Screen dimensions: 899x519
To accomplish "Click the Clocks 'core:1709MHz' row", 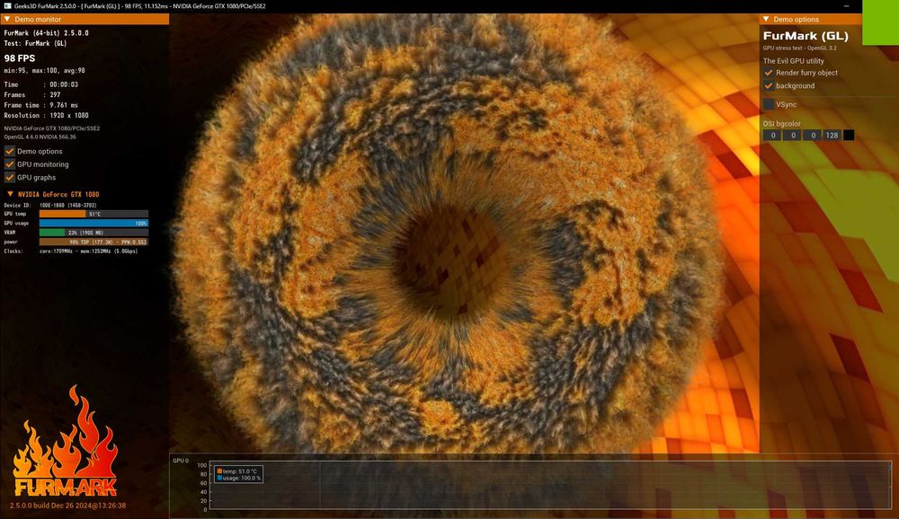I will [70, 251].
